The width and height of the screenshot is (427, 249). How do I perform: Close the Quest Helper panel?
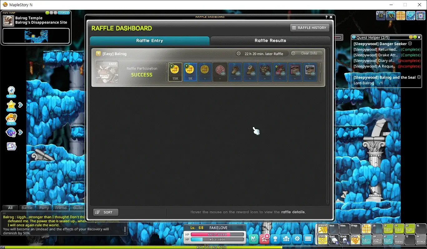point(419,37)
